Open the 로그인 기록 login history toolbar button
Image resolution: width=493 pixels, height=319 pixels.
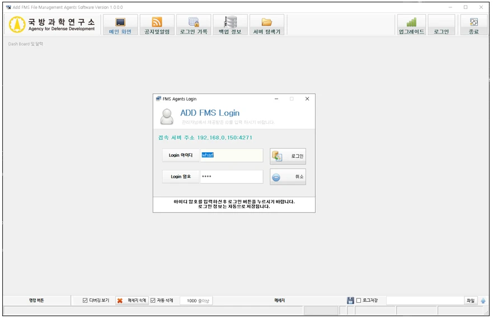click(x=194, y=25)
